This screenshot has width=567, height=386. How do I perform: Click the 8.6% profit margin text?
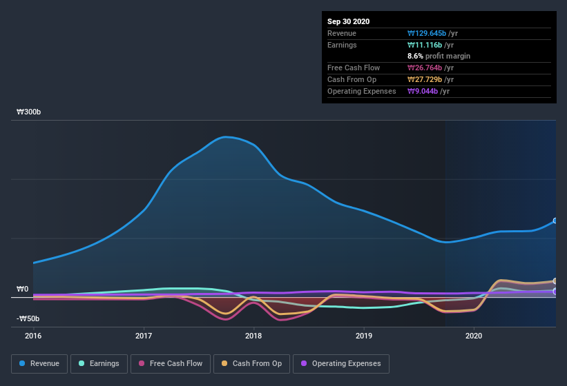(439, 56)
